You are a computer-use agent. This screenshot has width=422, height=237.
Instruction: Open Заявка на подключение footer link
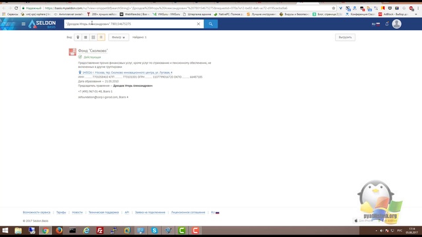(x=150, y=212)
